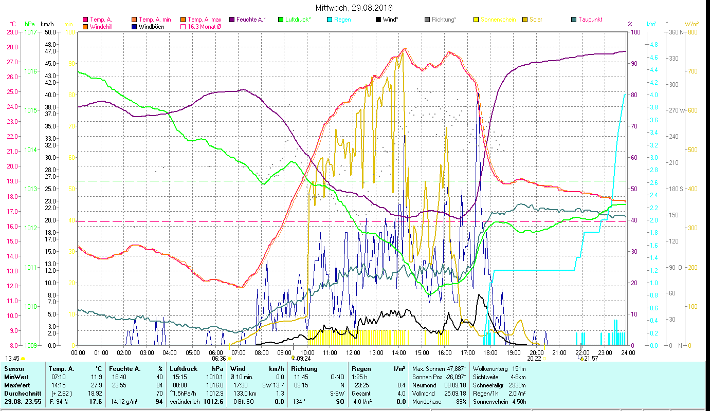This screenshot has width=710, height=411.
Task: Click the 18:00 time axis label
Action: pyautogui.click(x=490, y=352)
